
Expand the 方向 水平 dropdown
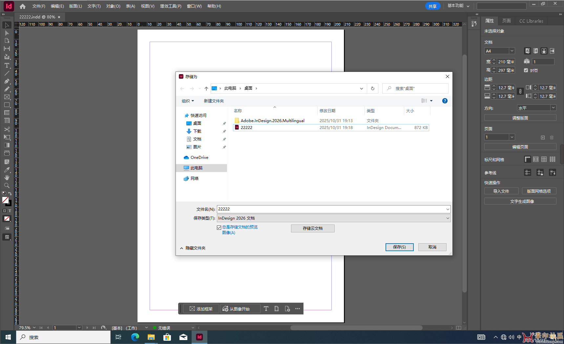[x=553, y=108]
